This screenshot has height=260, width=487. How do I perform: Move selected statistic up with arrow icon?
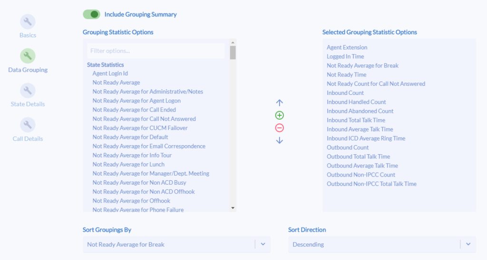click(x=280, y=102)
